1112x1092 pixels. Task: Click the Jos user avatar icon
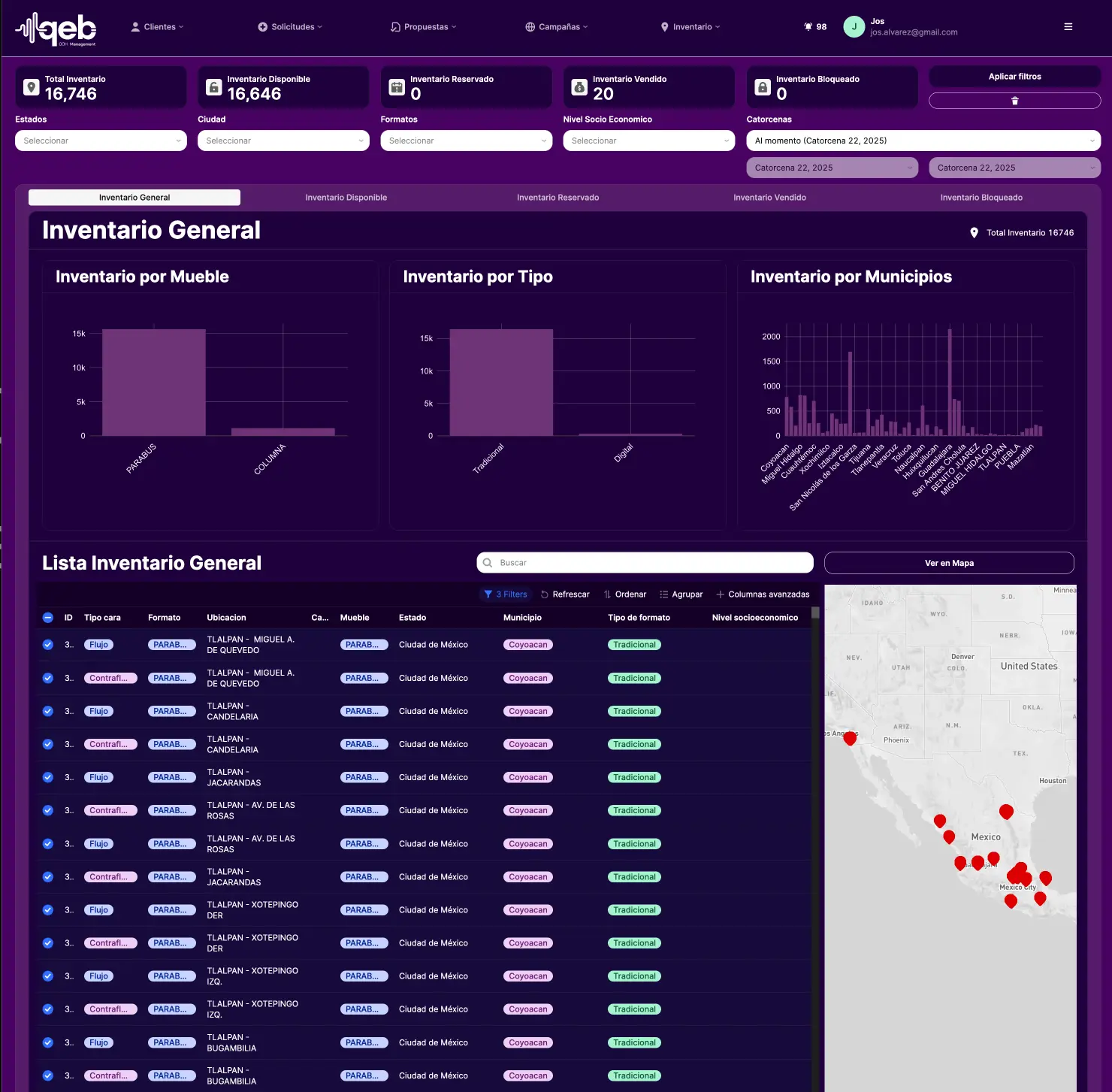(854, 27)
